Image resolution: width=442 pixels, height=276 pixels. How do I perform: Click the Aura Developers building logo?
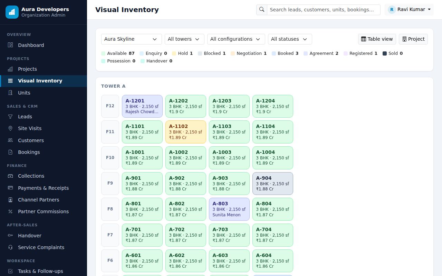click(12, 12)
